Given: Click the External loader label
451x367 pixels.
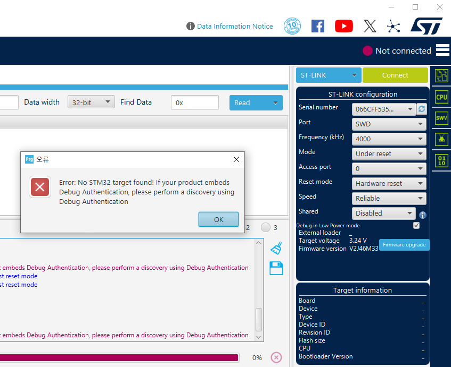Looking at the screenshot, I should tap(319, 233).
